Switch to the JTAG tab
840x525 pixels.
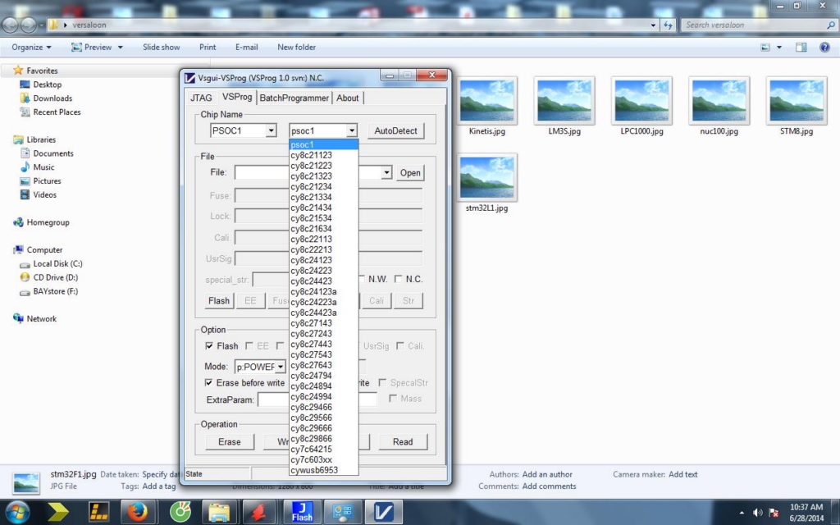click(x=201, y=98)
